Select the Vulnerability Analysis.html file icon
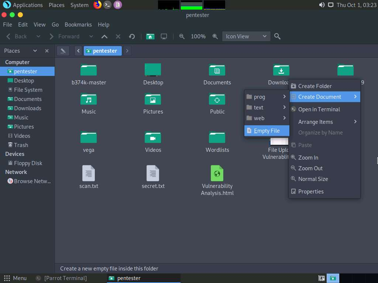Image resolution: width=378 pixels, height=283 pixels. coord(217,173)
